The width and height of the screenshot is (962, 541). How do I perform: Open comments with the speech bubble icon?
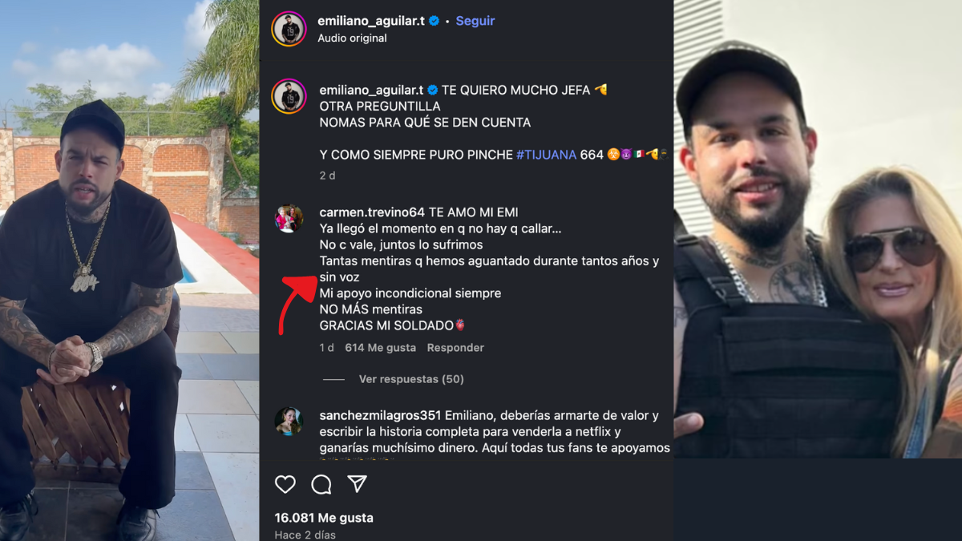[x=321, y=484]
